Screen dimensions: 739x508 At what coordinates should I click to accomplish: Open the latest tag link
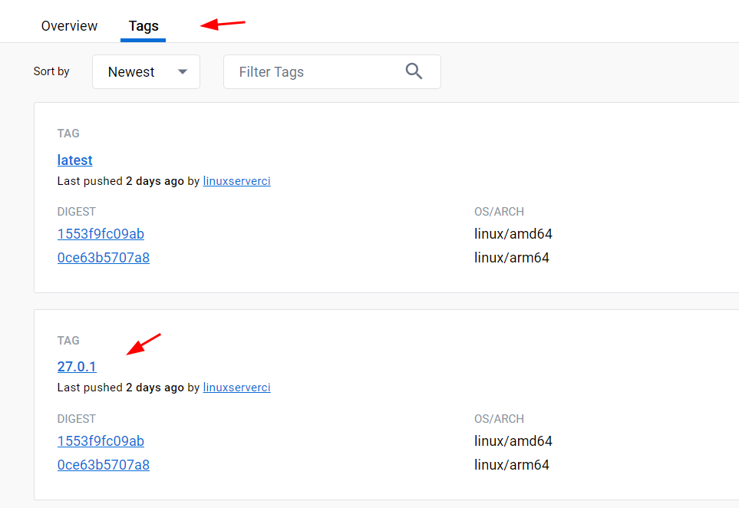click(75, 160)
